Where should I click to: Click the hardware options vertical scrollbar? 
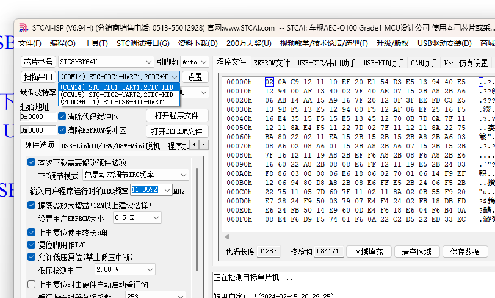click(x=197, y=219)
